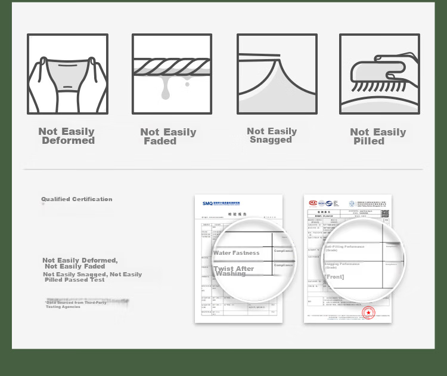Click the hand brush Not Easily Pilled icon

pos(380,74)
